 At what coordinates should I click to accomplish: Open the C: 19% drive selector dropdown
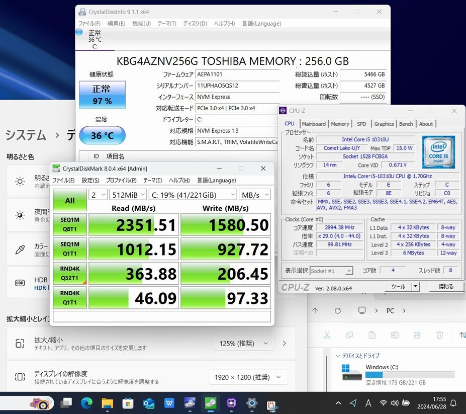[x=193, y=195]
